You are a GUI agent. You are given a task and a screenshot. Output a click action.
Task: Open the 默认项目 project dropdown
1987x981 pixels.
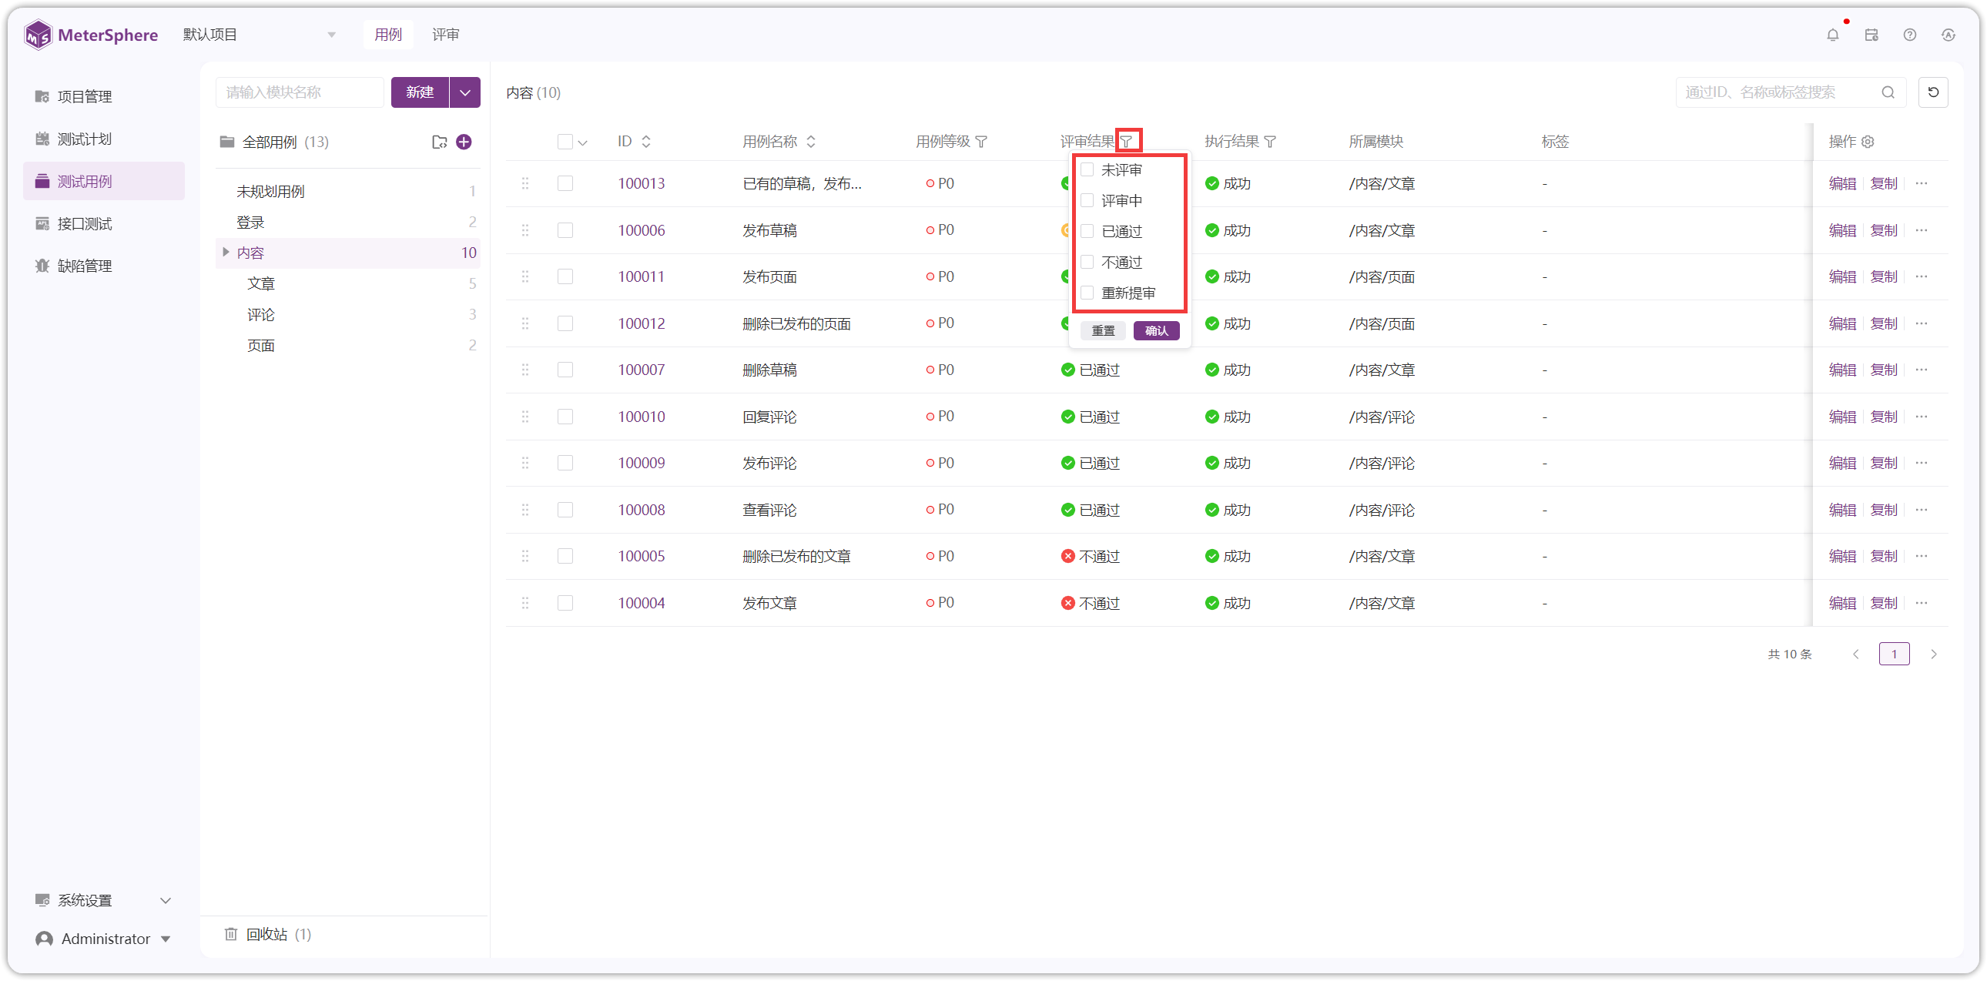[260, 35]
